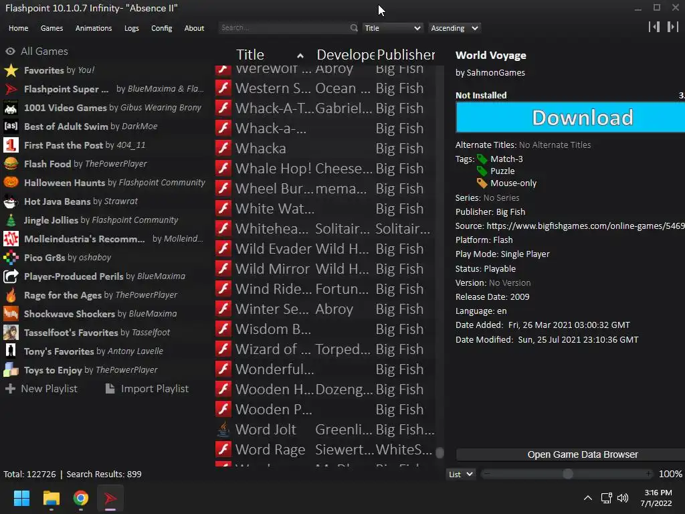This screenshot has height=514, width=685.
Task: Toggle sort arrow on Title column
Action: tap(300, 56)
